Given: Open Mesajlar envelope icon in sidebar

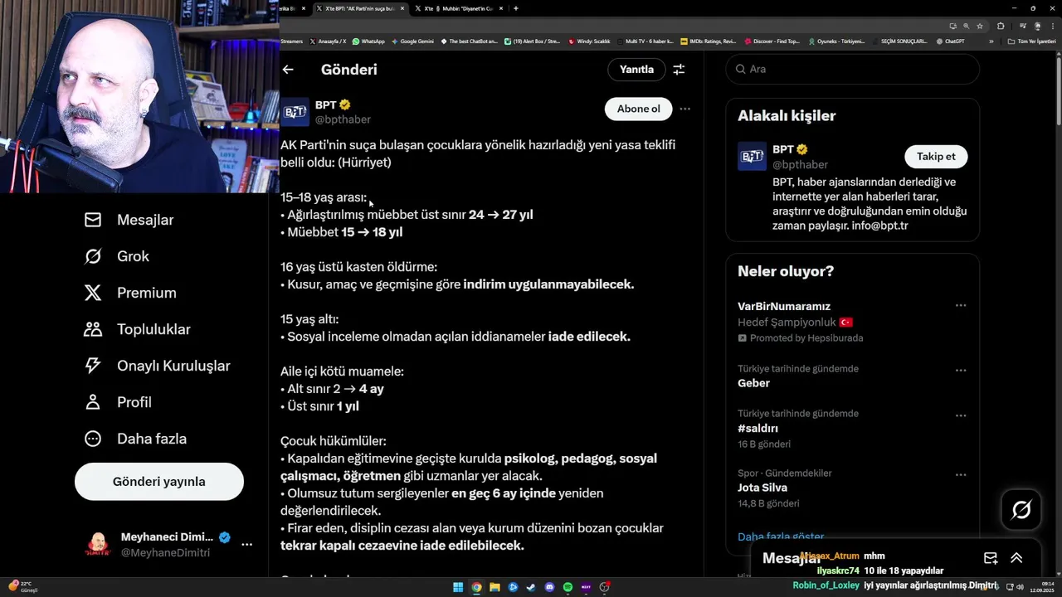Looking at the screenshot, I should (93, 220).
